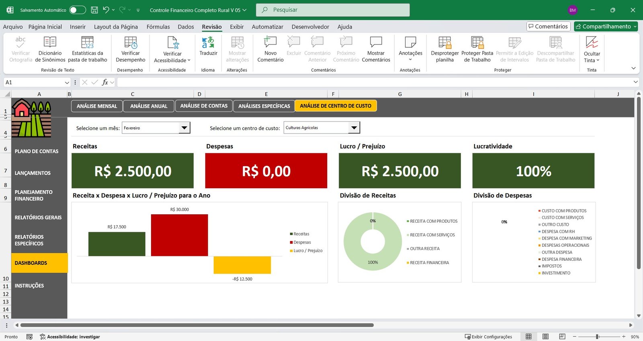Click the Compartilhamento button
This screenshot has width=643, height=341.
pyautogui.click(x=606, y=26)
